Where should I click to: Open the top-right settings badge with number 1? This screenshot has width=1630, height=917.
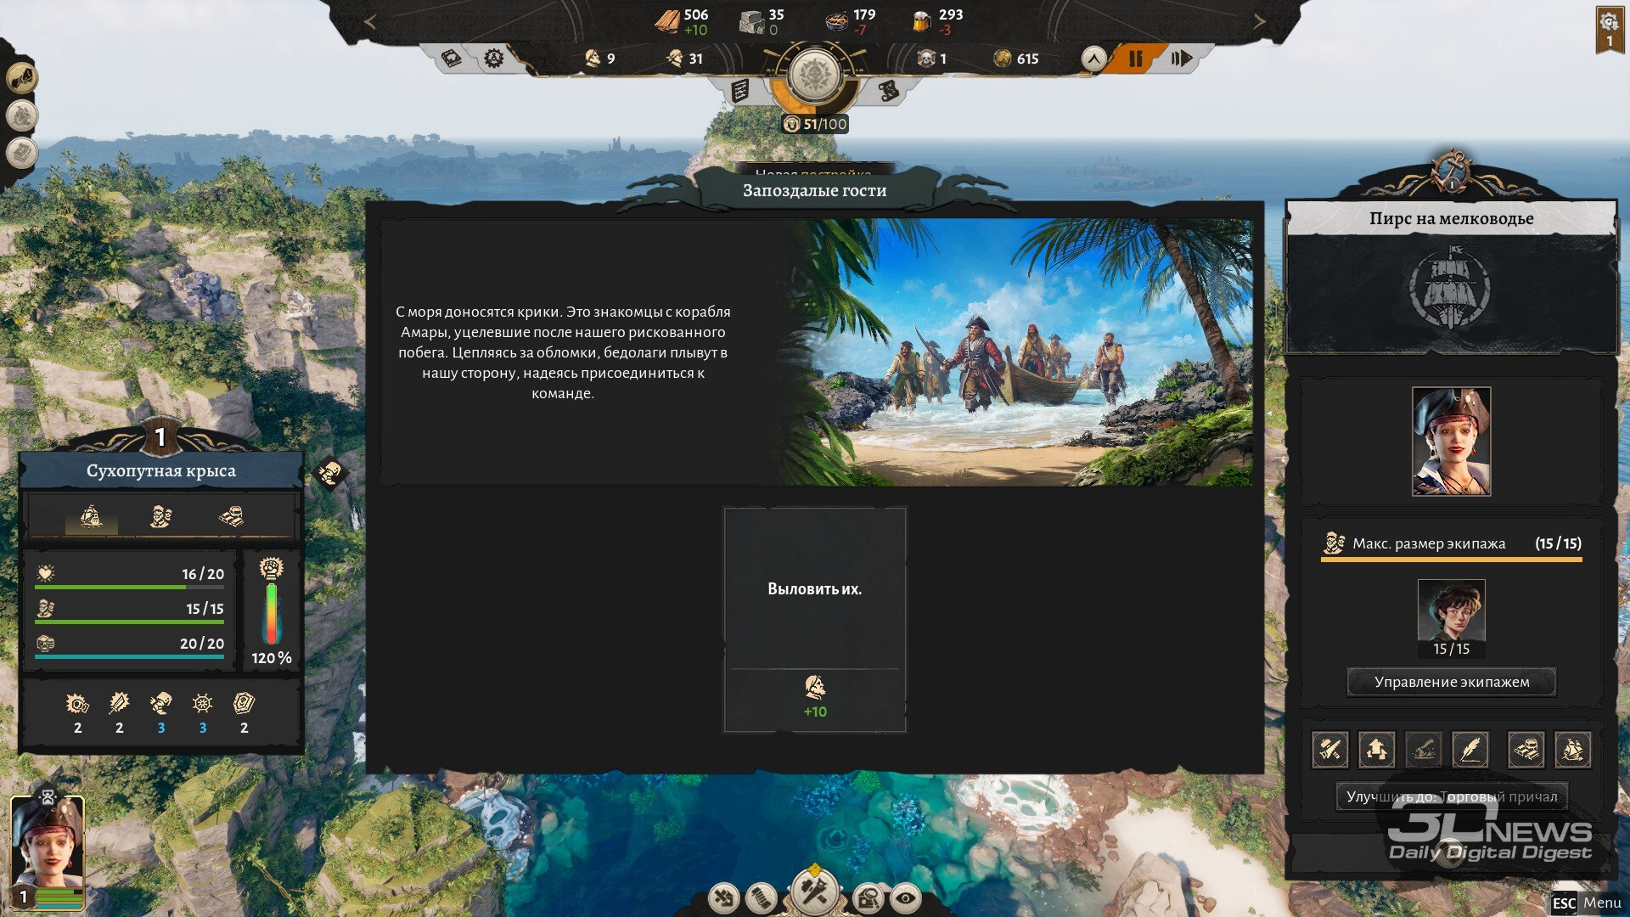pyautogui.click(x=1609, y=30)
